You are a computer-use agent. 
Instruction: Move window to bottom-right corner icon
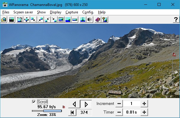tap(54, 20)
